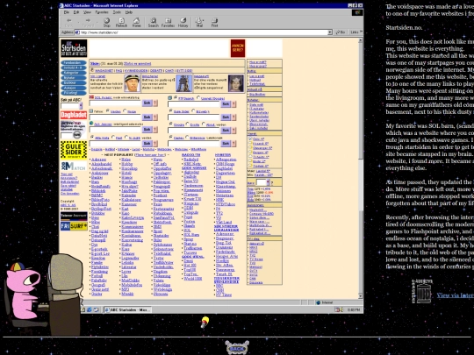Click the red Annonsere banner
This screenshot has height=355, width=474.
point(238,48)
